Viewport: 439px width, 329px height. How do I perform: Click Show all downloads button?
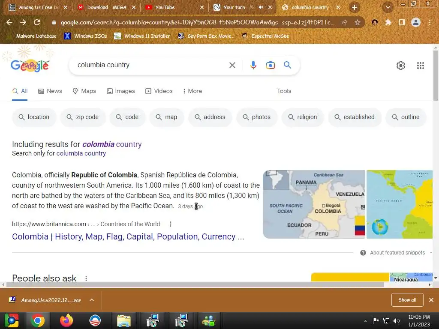tap(407, 300)
